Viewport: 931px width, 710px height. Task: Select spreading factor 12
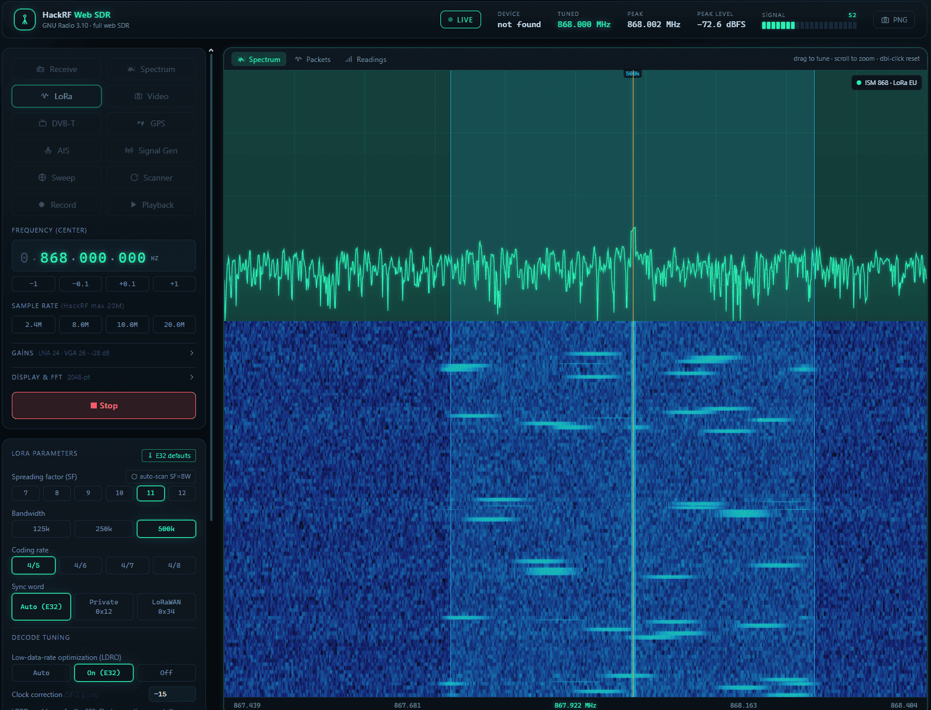pyautogui.click(x=182, y=493)
